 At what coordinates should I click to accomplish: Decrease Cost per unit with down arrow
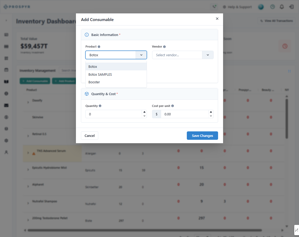point(211,116)
